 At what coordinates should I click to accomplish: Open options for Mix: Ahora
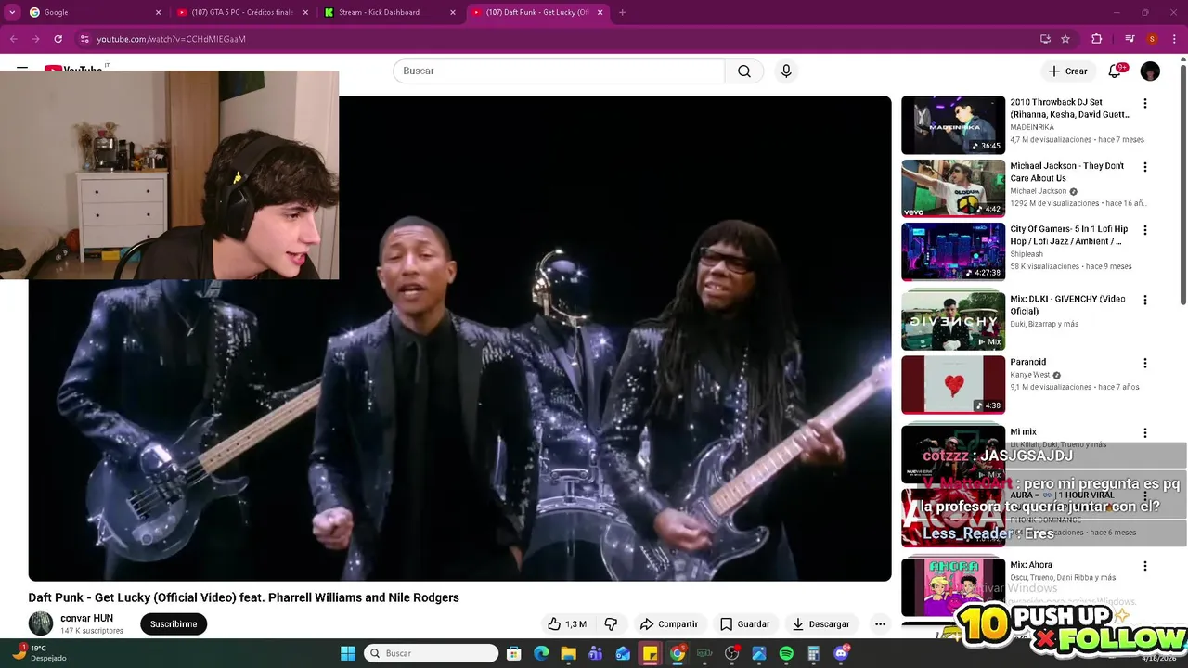tap(1144, 566)
